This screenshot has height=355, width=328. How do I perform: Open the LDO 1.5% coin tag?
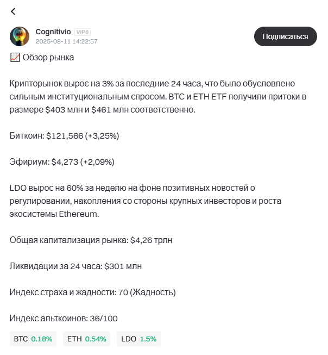(x=138, y=339)
